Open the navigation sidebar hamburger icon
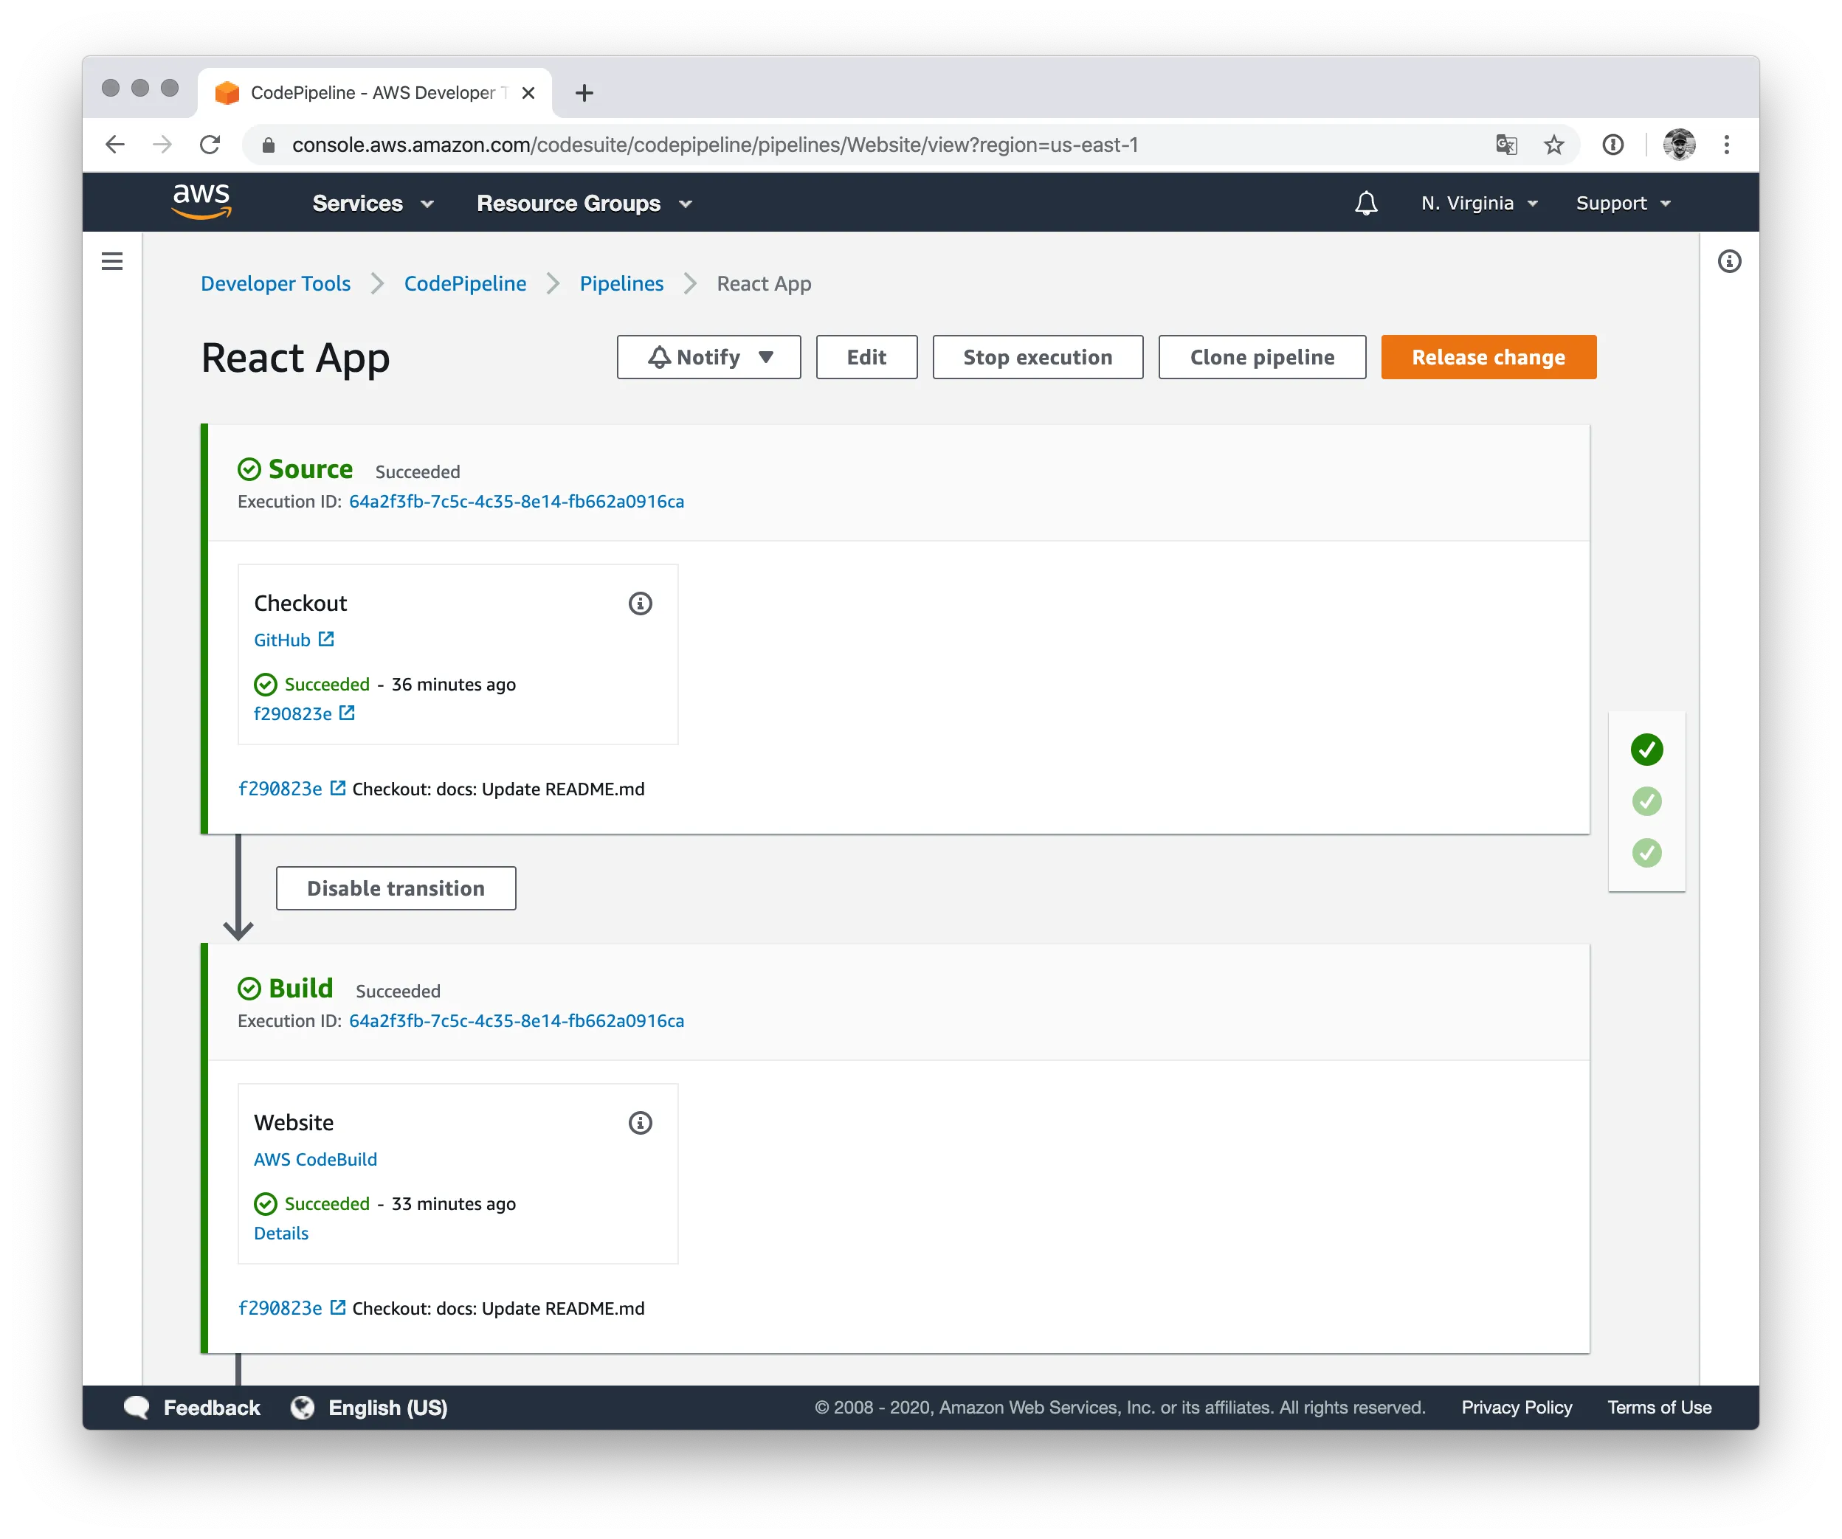The image size is (1842, 1539). click(112, 261)
